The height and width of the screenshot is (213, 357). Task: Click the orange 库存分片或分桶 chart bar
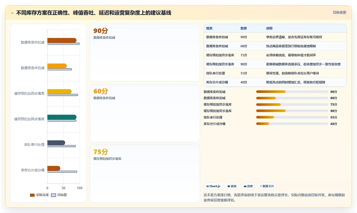click(54, 168)
